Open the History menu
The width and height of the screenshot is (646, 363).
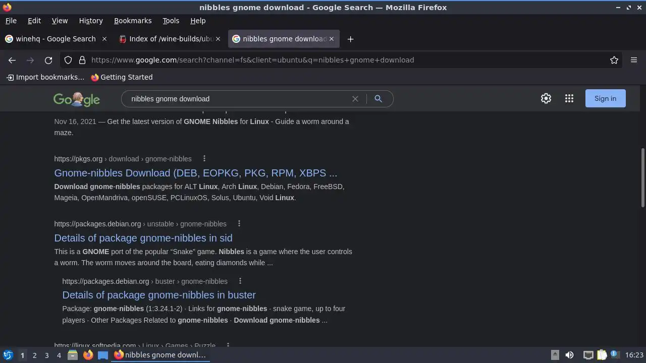pyautogui.click(x=91, y=21)
